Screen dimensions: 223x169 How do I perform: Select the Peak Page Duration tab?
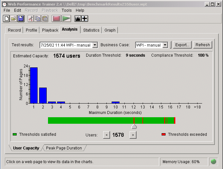64,148
